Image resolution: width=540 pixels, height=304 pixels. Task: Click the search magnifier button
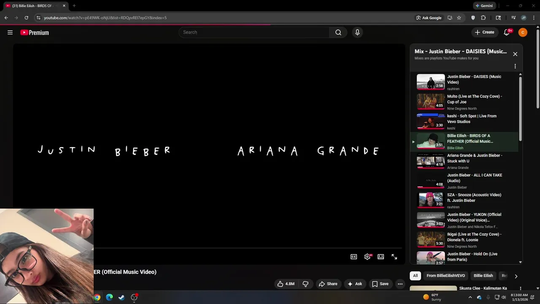click(338, 33)
